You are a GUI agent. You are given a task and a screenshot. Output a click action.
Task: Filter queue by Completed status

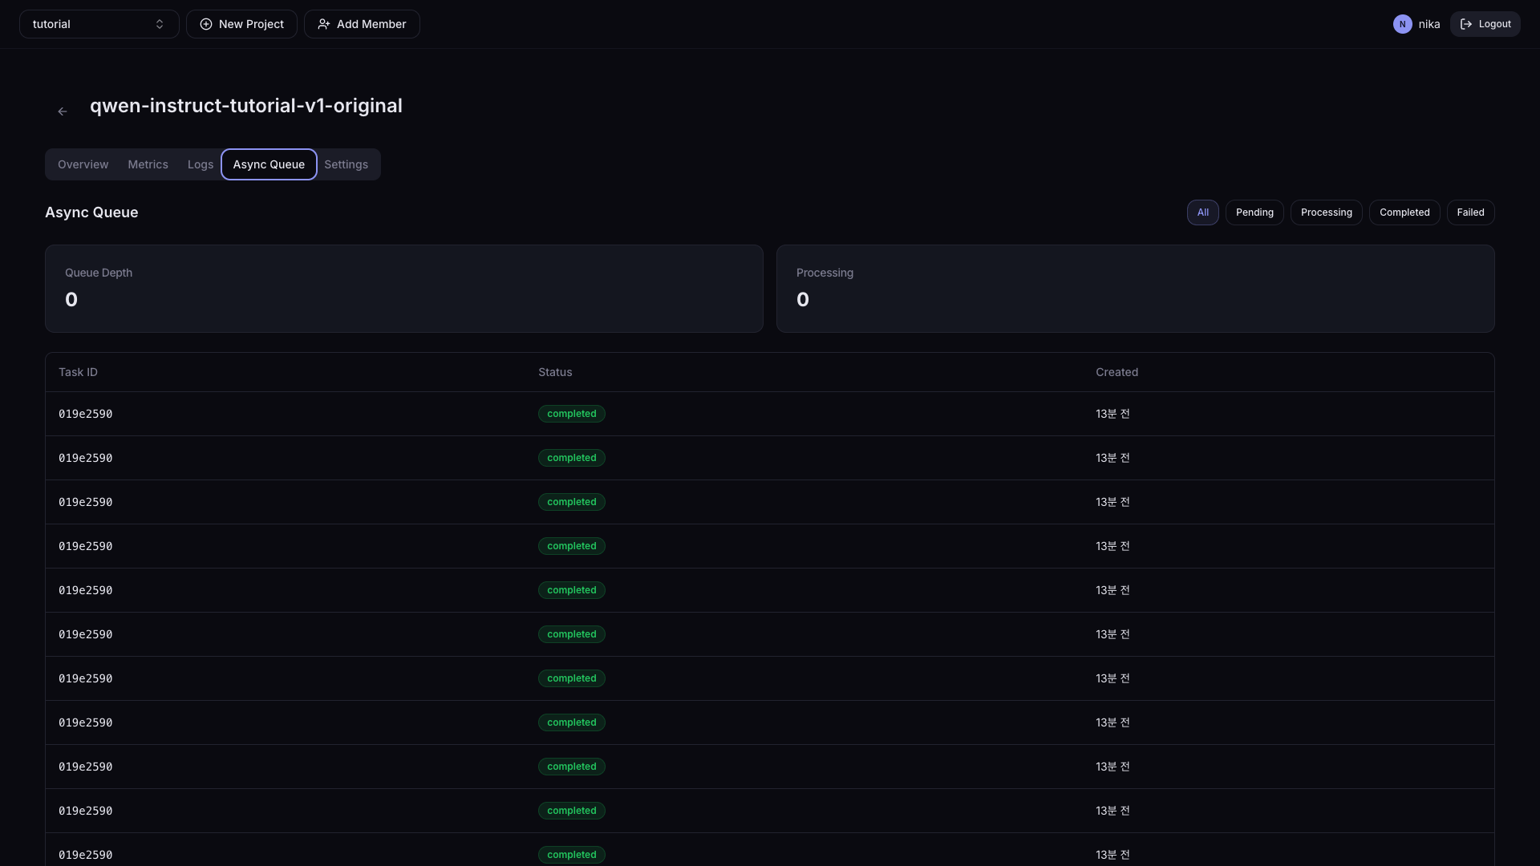(1404, 212)
